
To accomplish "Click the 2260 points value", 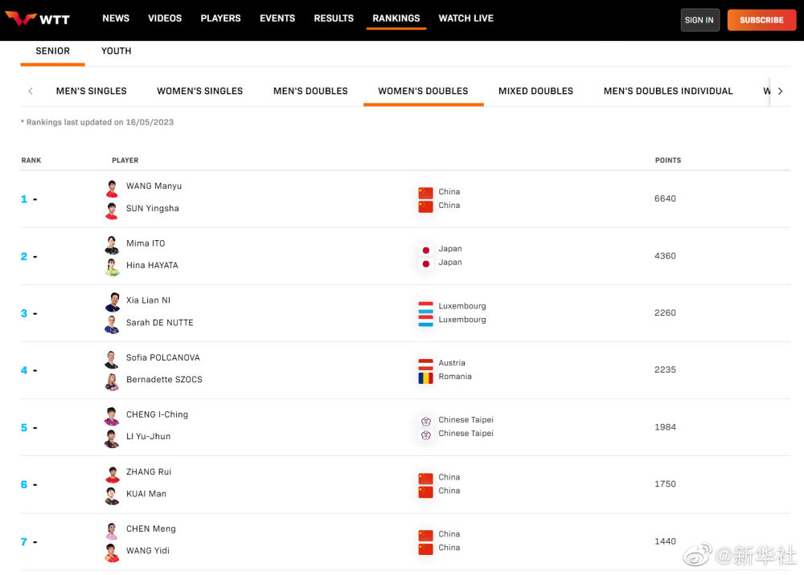I will 665,313.
